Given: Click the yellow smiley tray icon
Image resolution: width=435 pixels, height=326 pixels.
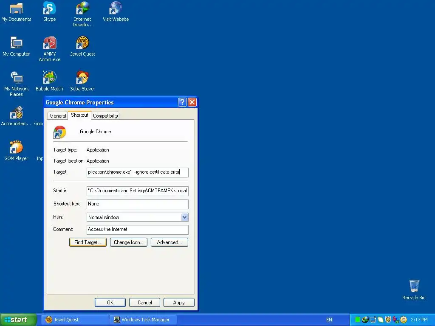Looking at the screenshot, I should pyautogui.click(x=404, y=320).
